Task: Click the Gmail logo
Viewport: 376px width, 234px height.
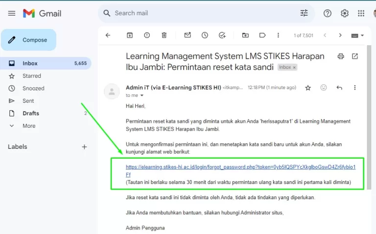Action: [x=42, y=13]
